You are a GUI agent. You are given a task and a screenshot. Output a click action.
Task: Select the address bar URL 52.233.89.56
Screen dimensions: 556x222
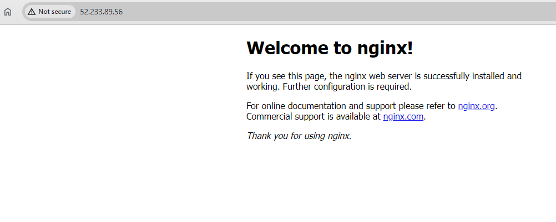tap(101, 12)
